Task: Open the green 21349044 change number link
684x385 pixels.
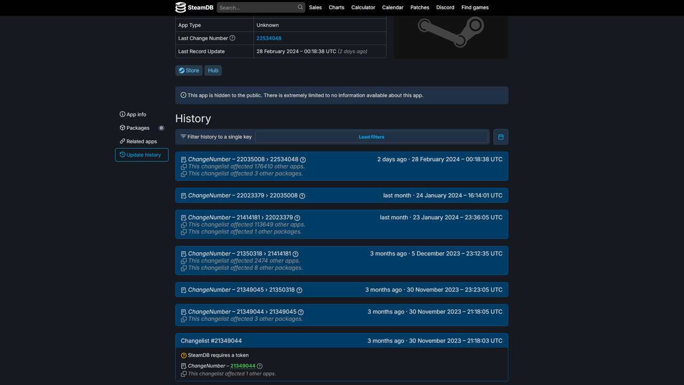Action: click(x=243, y=366)
